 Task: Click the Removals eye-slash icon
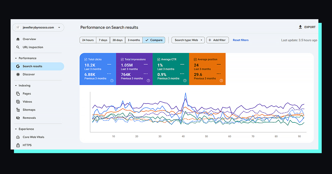[18, 118]
